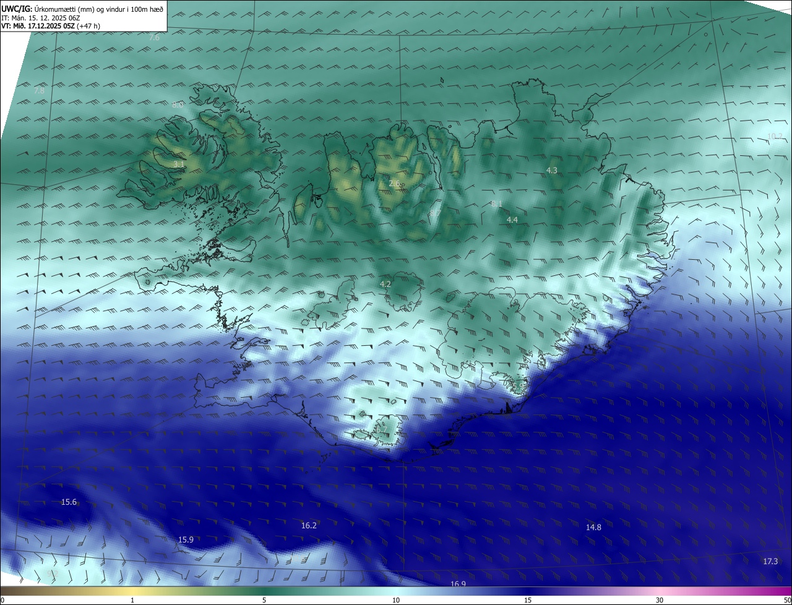Click the 50 tick on the color scale
Viewport: 792px width, 605px height.
click(x=787, y=600)
